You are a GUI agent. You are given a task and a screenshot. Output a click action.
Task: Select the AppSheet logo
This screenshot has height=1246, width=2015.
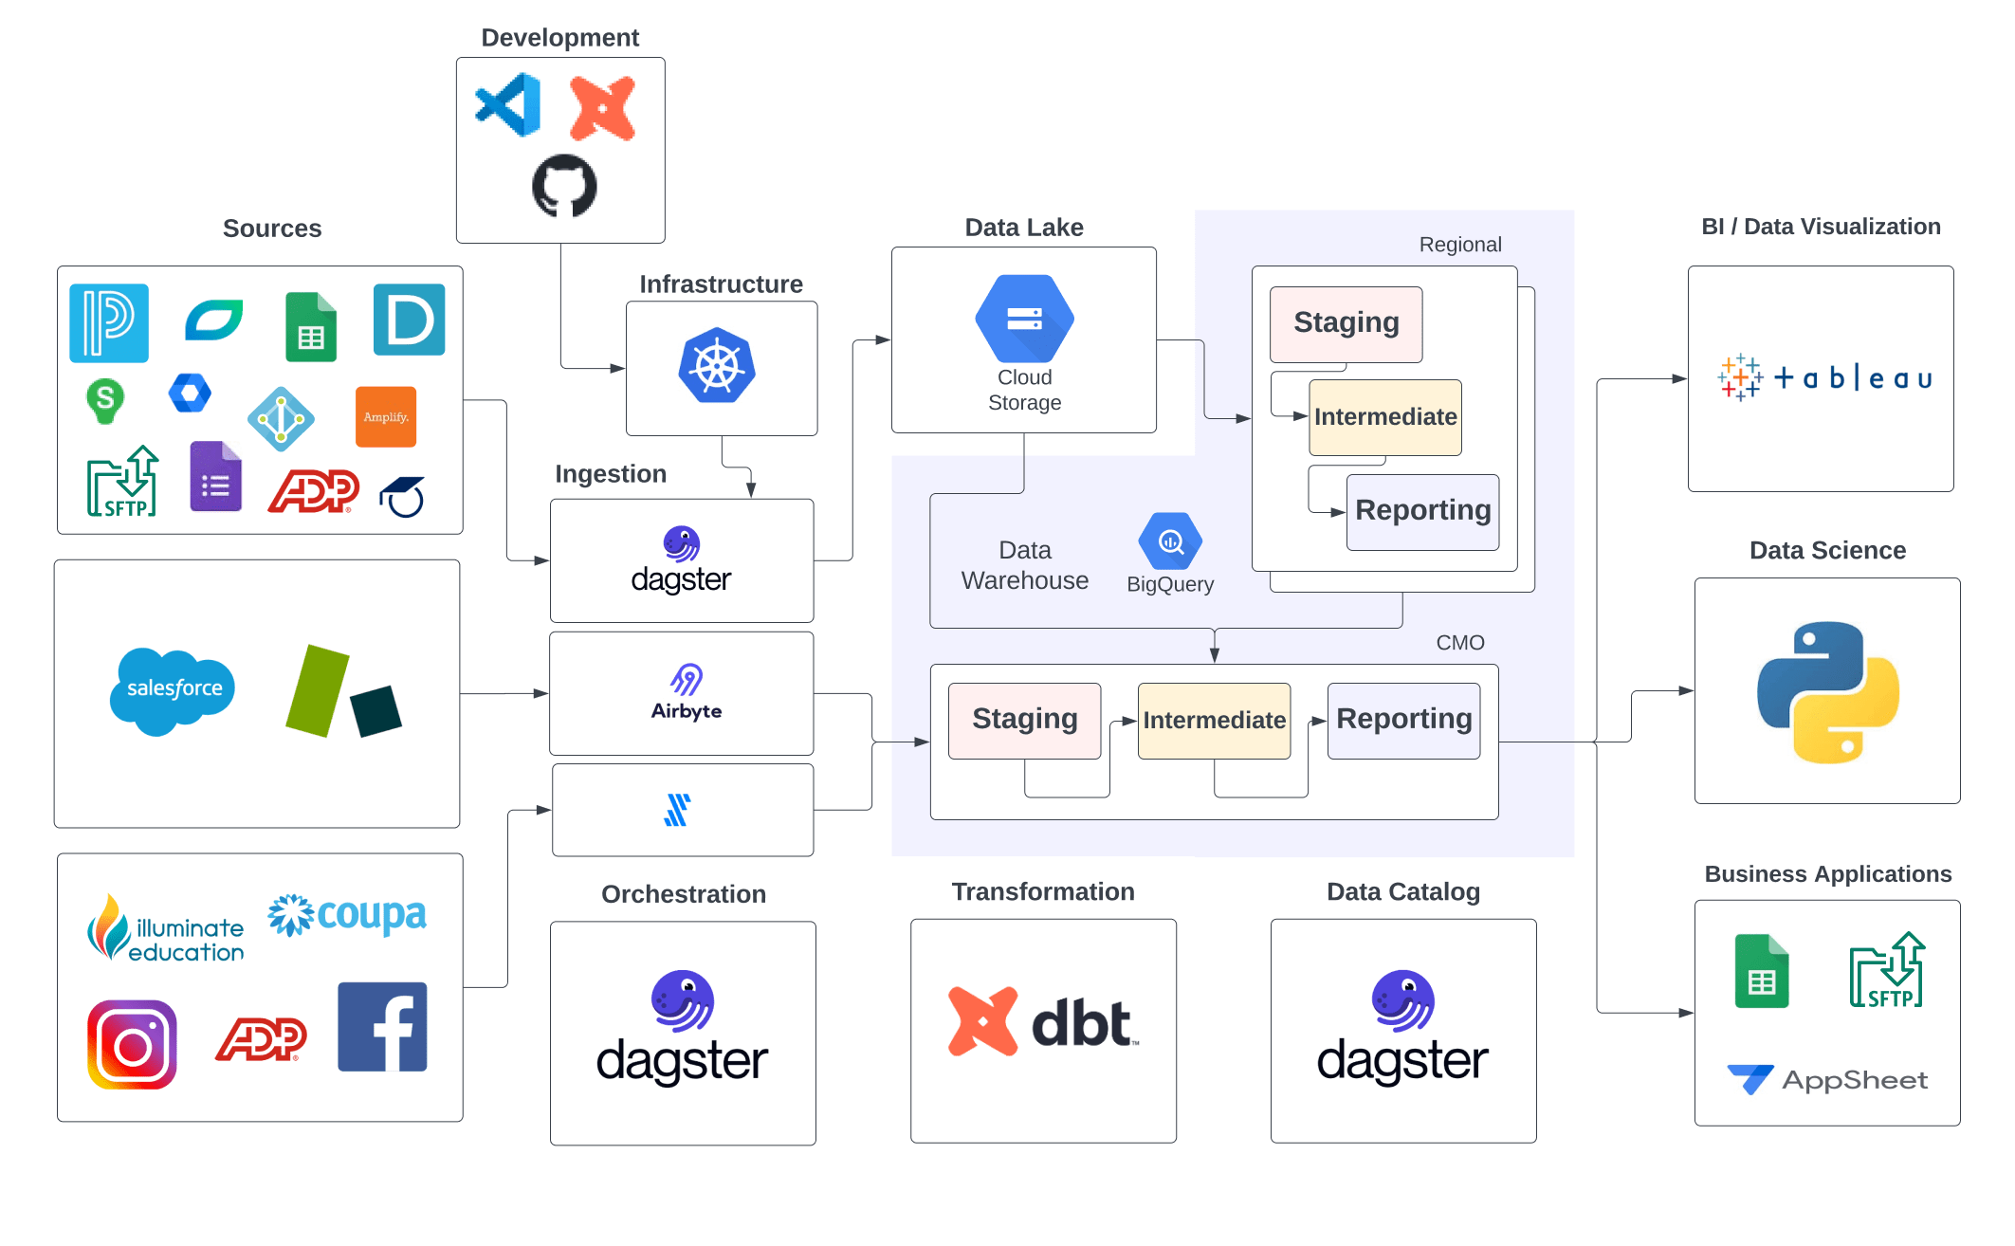pyautogui.click(x=1827, y=1079)
